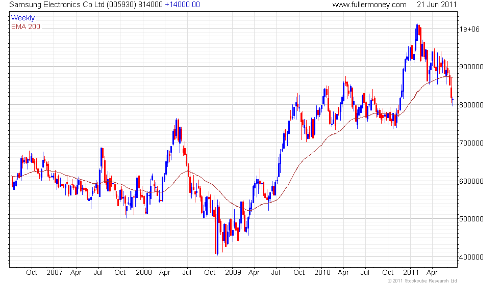Select the 2008 marker on time axis
Viewport: 500px width, 285px height.
[x=143, y=272]
